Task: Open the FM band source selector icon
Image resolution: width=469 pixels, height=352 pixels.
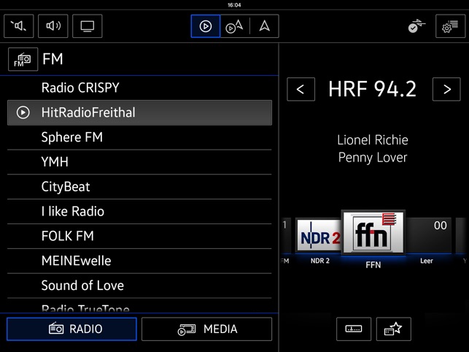Action: (x=23, y=59)
